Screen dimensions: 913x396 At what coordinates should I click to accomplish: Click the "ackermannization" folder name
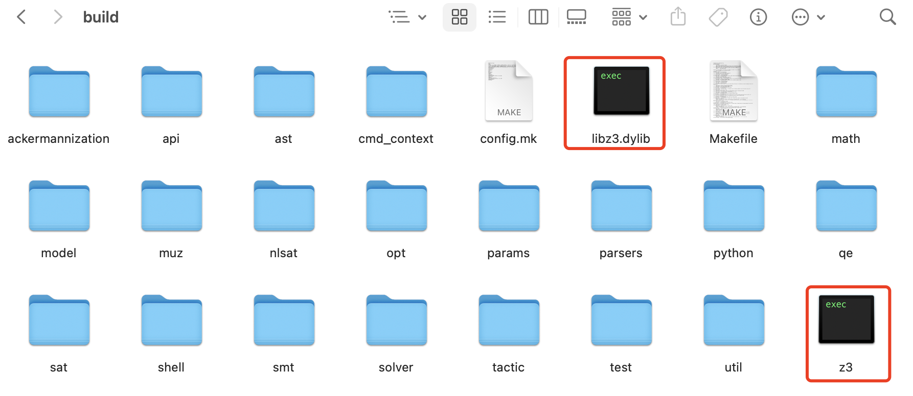coord(59,139)
